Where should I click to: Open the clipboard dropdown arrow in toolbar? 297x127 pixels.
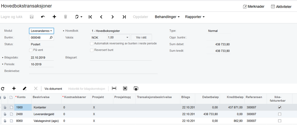tap(81, 17)
